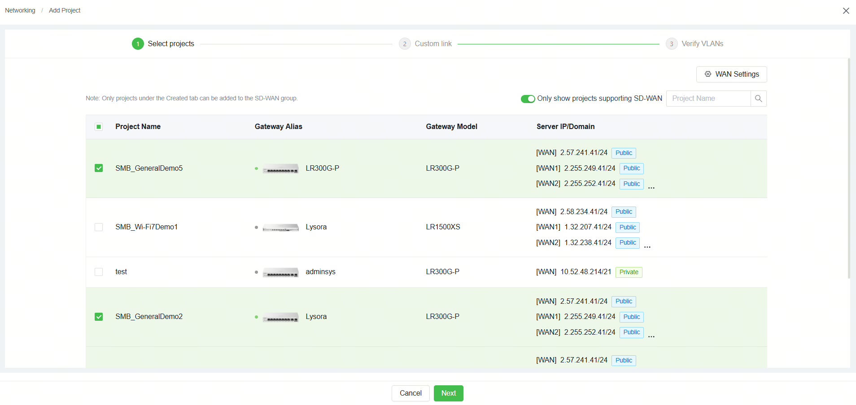856x405 pixels.
Task: Check the test project checkbox
Action: point(99,272)
